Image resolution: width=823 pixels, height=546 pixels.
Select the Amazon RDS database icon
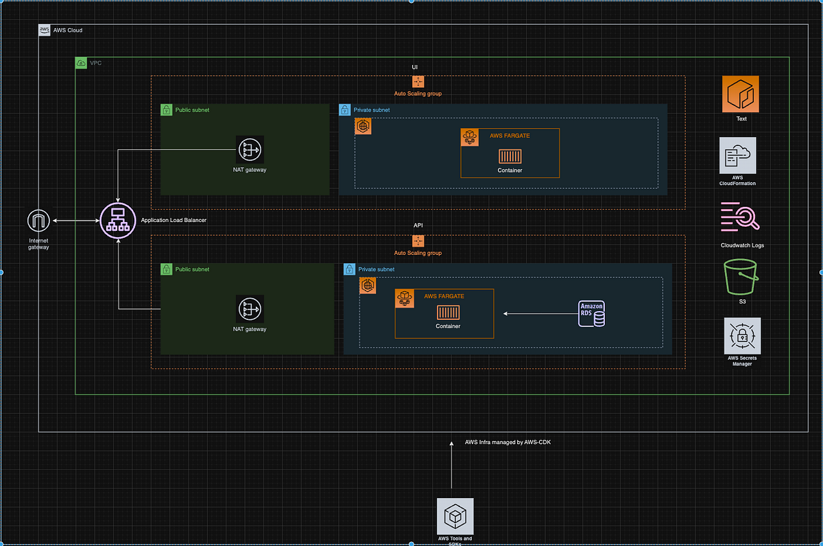pos(591,313)
